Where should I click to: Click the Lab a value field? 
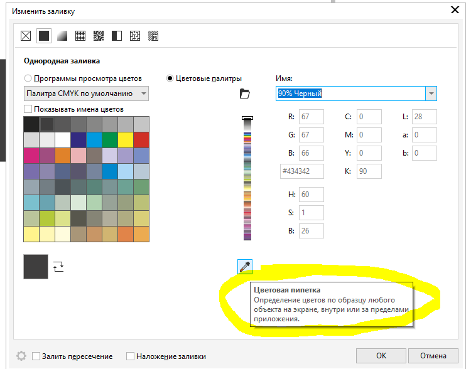tap(424, 135)
